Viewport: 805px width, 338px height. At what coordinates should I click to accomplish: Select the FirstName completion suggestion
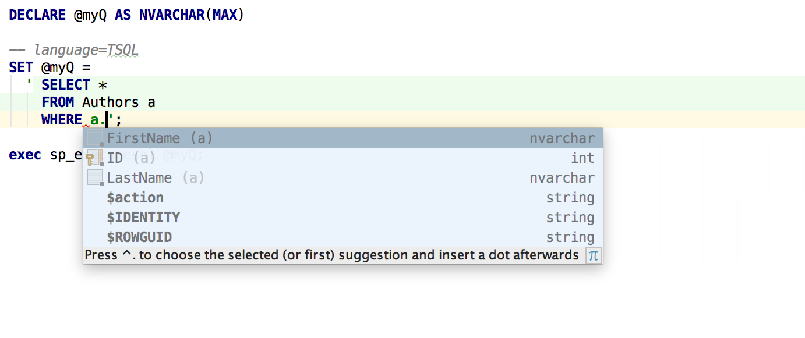click(x=143, y=138)
